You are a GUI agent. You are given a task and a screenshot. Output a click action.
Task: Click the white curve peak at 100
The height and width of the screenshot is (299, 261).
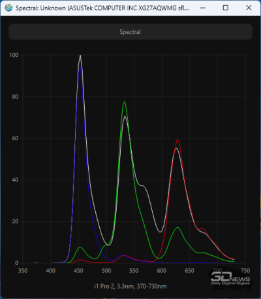pos(80,55)
